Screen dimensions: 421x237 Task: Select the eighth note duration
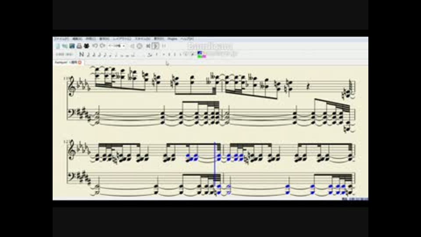click(105, 54)
